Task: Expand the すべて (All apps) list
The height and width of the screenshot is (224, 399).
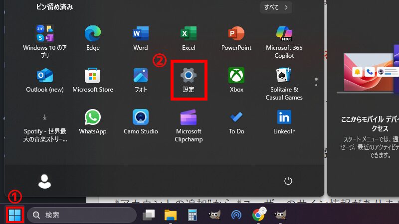Action: coord(276,7)
